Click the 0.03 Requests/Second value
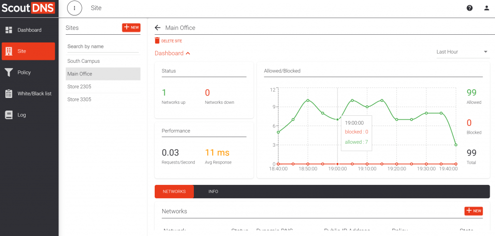This screenshot has width=495, height=236. 171,153
